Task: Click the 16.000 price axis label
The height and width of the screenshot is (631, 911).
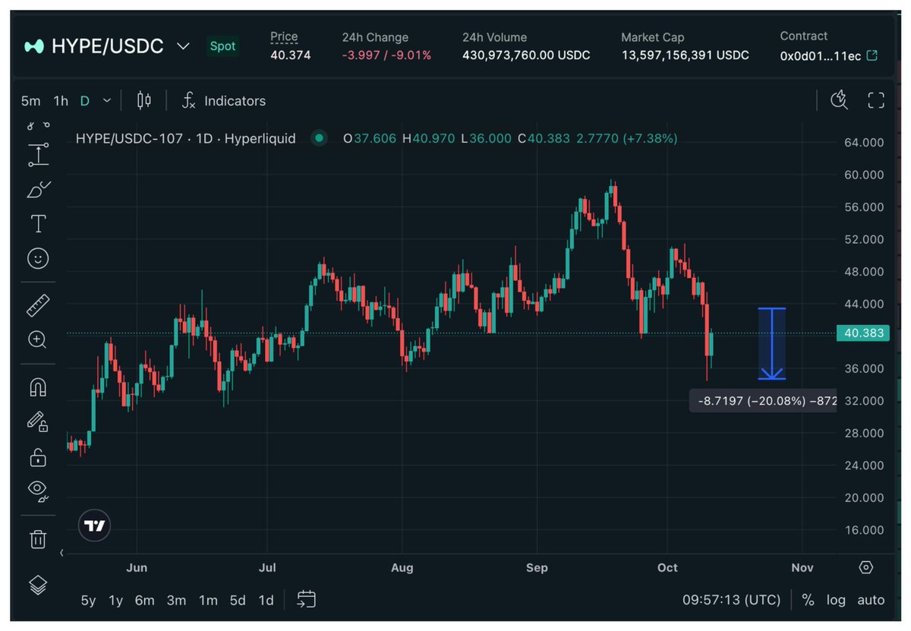Action: (x=863, y=530)
